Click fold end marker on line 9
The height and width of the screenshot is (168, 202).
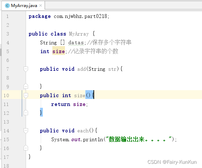[x=26, y=86]
